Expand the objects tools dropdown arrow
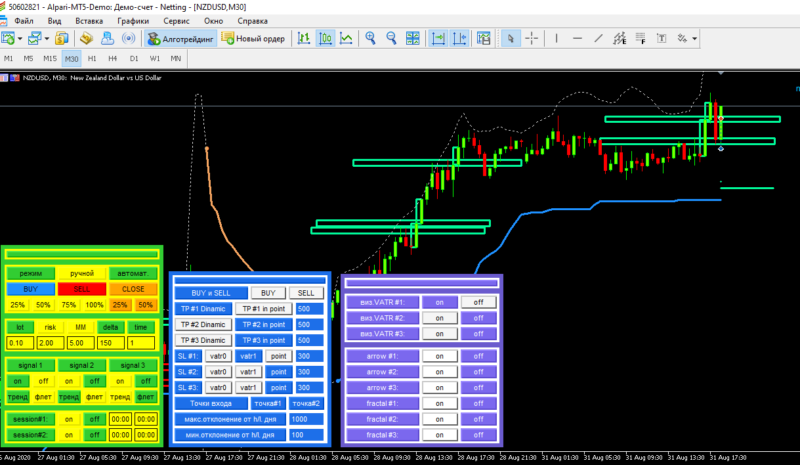The width and height of the screenshot is (800, 465). pyautogui.click(x=694, y=39)
